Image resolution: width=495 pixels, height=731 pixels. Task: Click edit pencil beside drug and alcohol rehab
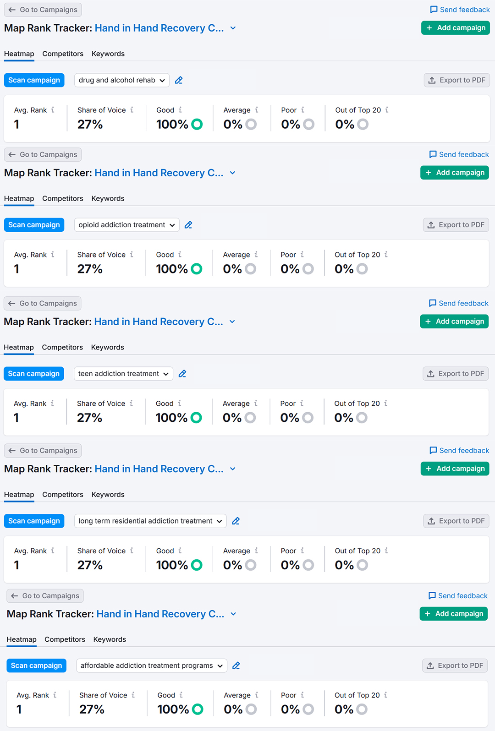point(179,80)
